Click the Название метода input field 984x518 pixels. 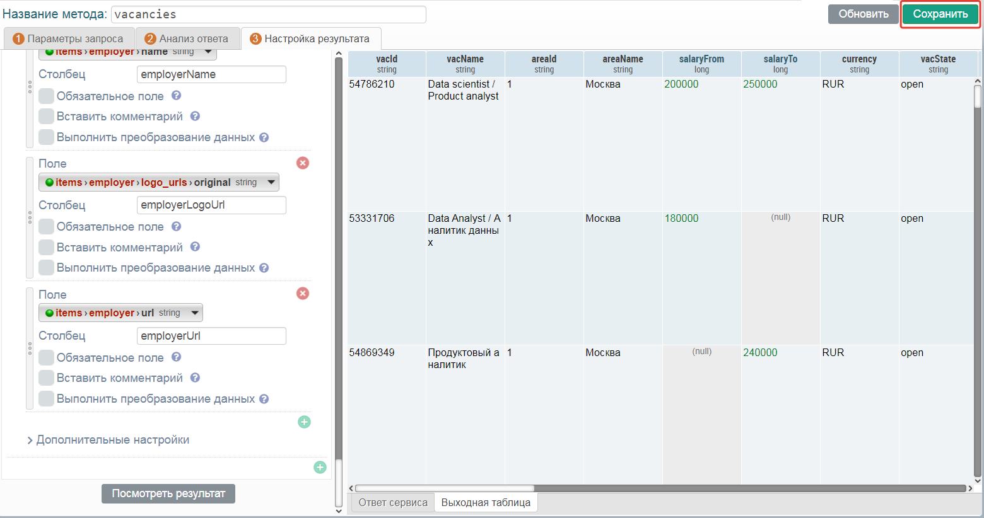click(268, 14)
